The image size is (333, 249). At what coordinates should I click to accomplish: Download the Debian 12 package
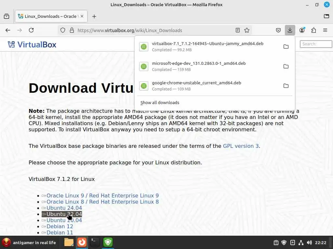(60, 226)
